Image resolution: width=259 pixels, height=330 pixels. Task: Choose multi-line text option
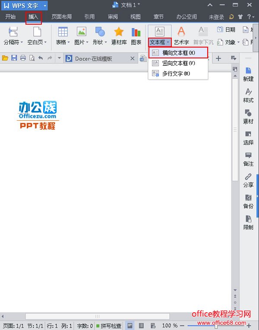click(178, 74)
